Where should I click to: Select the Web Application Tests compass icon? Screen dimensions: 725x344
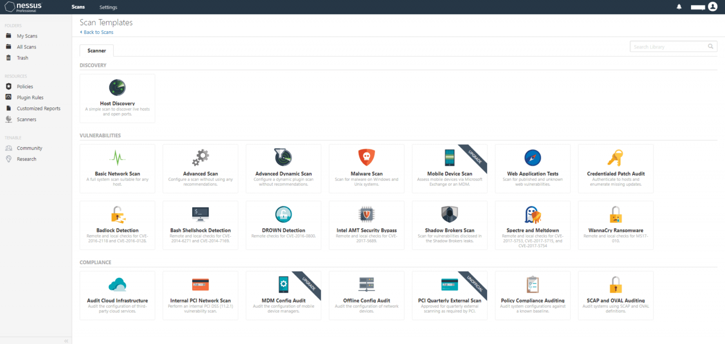[x=532, y=158]
